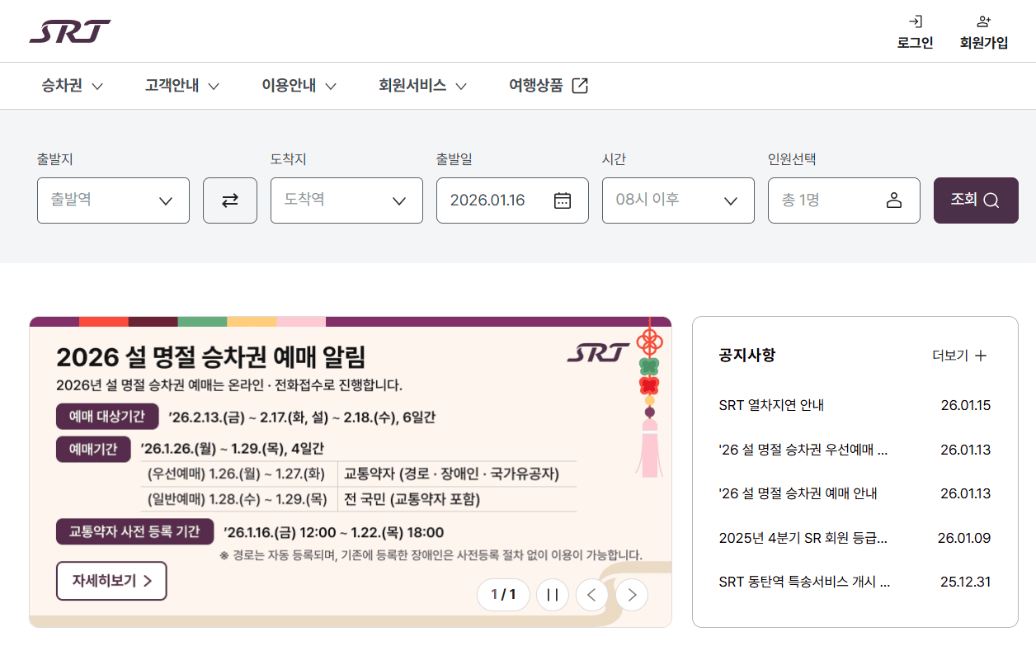
Task: Click the SRT logo on the banner
Action: point(598,352)
